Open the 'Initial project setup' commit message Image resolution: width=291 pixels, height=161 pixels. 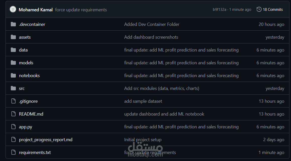[x=143, y=140]
